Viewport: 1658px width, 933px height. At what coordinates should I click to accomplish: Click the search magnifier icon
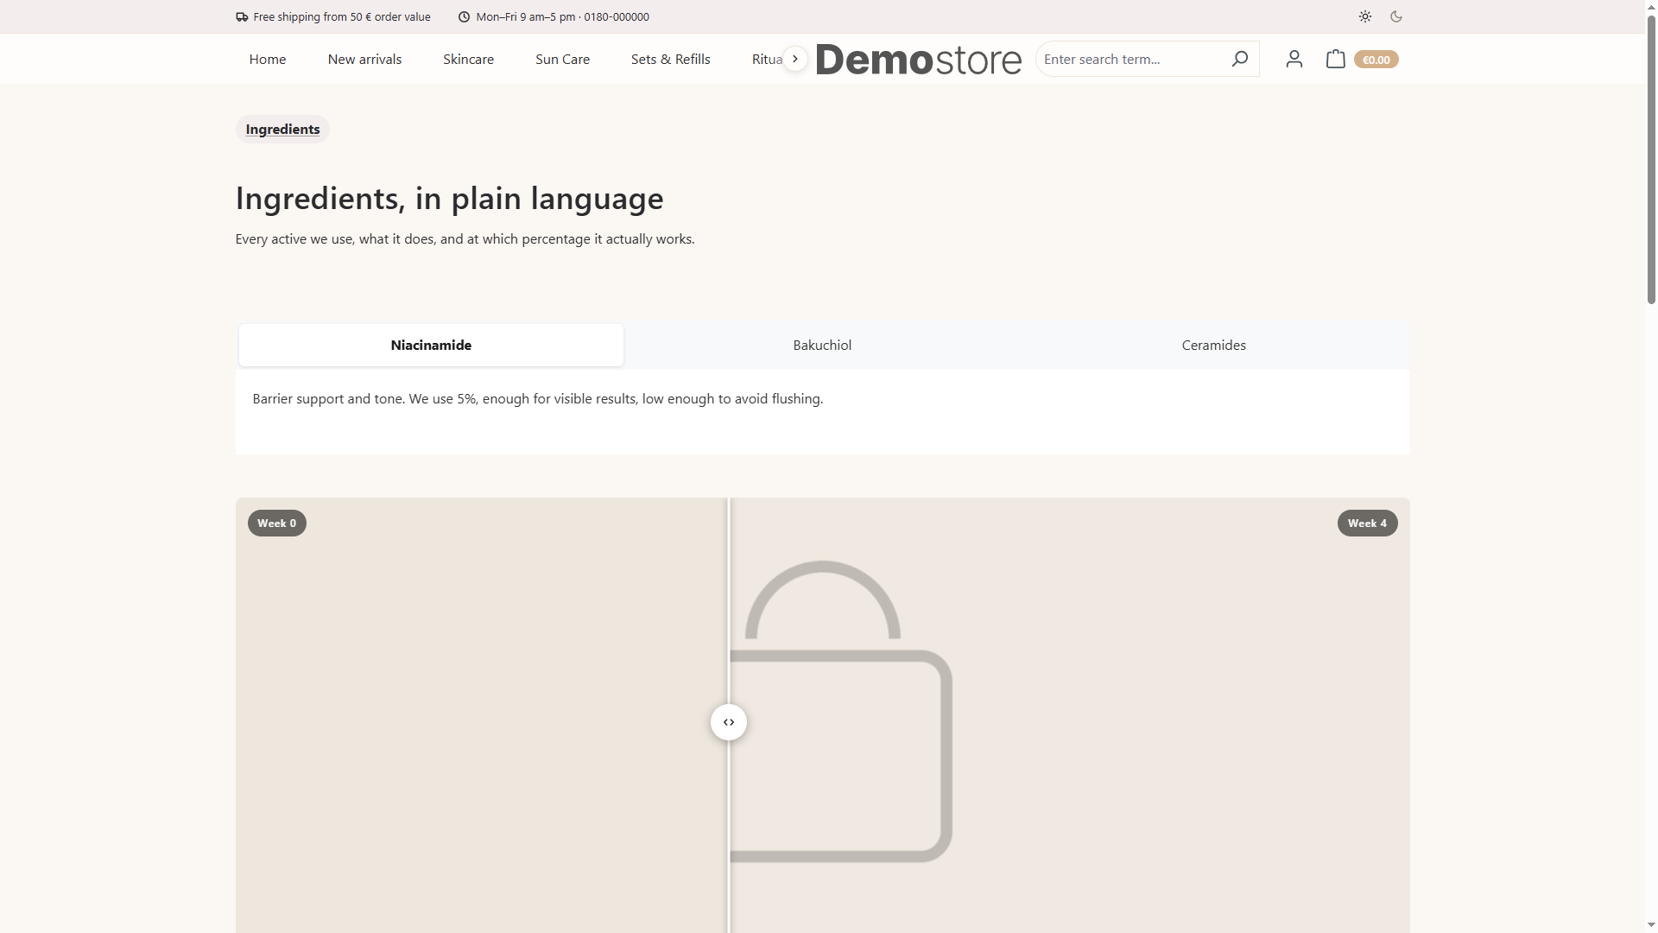pos(1240,59)
